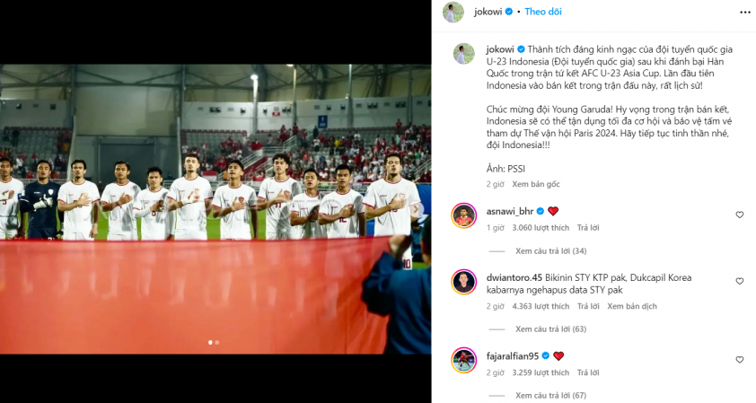Reply to asnawi_bhr via Trả lời
Viewport: 756px width, 403px height.
(588, 228)
